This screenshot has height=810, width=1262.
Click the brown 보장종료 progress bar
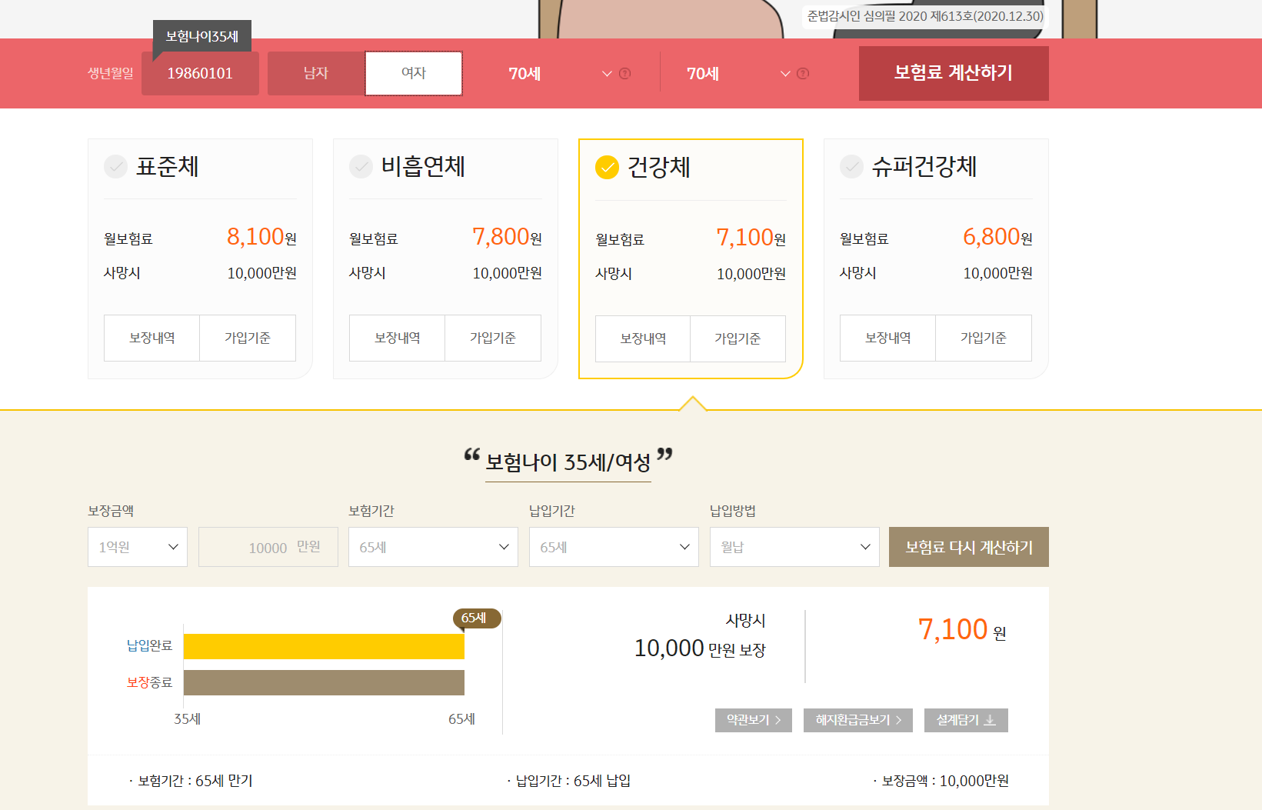324,682
